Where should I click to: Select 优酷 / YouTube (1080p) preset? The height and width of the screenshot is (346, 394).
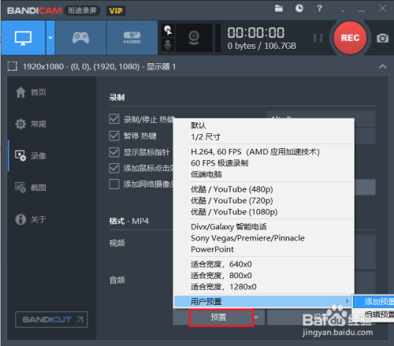pyautogui.click(x=264, y=212)
